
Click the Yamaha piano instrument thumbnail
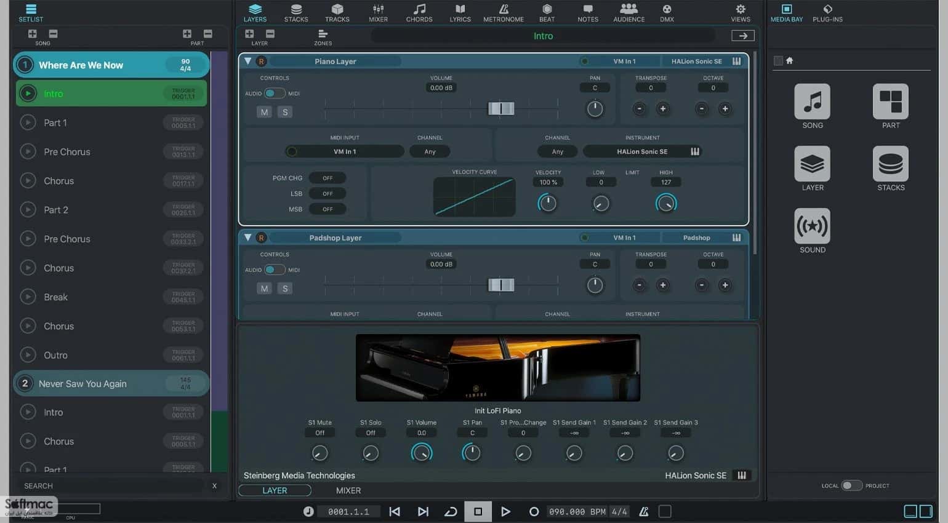coord(498,368)
